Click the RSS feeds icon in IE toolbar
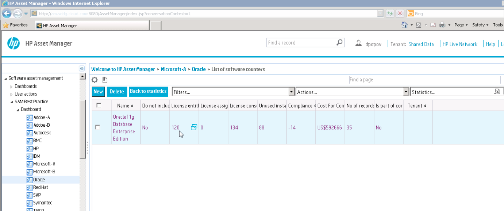 point(419,25)
